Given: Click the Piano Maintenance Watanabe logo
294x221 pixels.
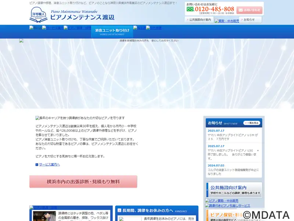Looking at the screenshot, I should click(72, 15).
